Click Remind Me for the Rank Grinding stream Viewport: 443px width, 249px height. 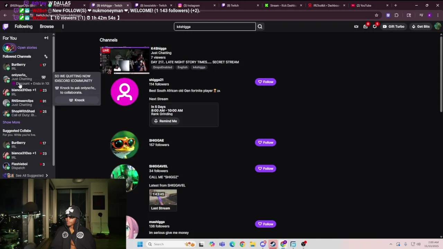click(165, 121)
